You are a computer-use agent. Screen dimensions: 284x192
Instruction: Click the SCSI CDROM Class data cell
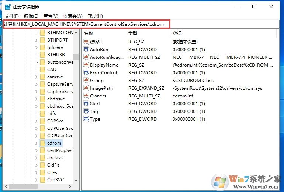point(193,81)
